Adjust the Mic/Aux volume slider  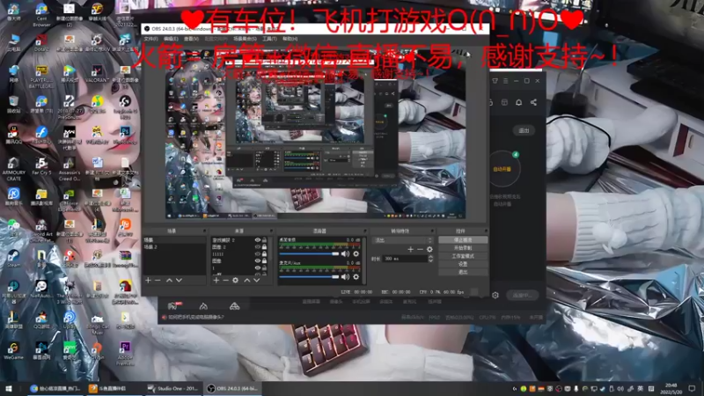309,277
